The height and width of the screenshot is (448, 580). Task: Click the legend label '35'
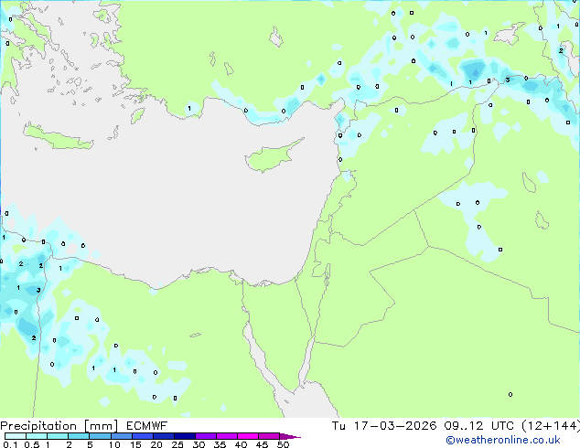click(220, 444)
